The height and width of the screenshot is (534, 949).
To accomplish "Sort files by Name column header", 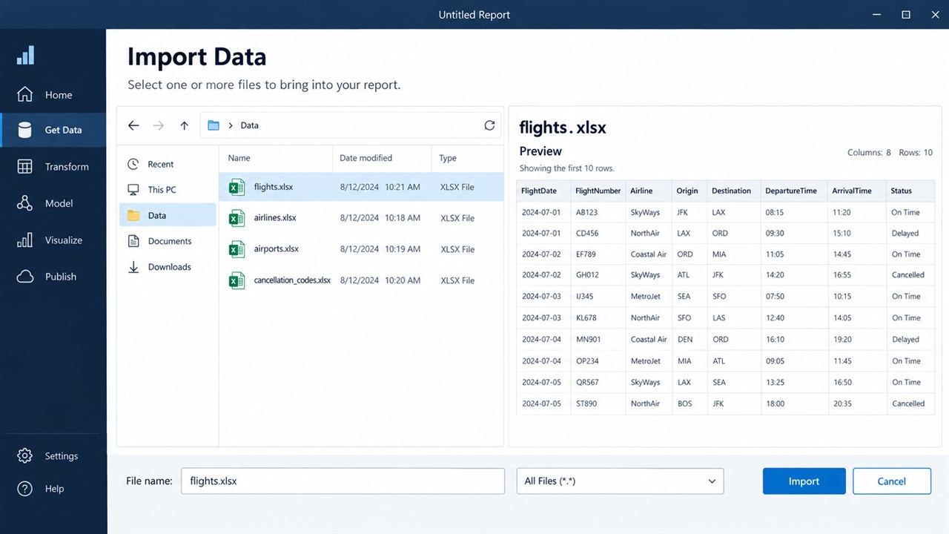I will pyautogui.click(x=276, y=158).
